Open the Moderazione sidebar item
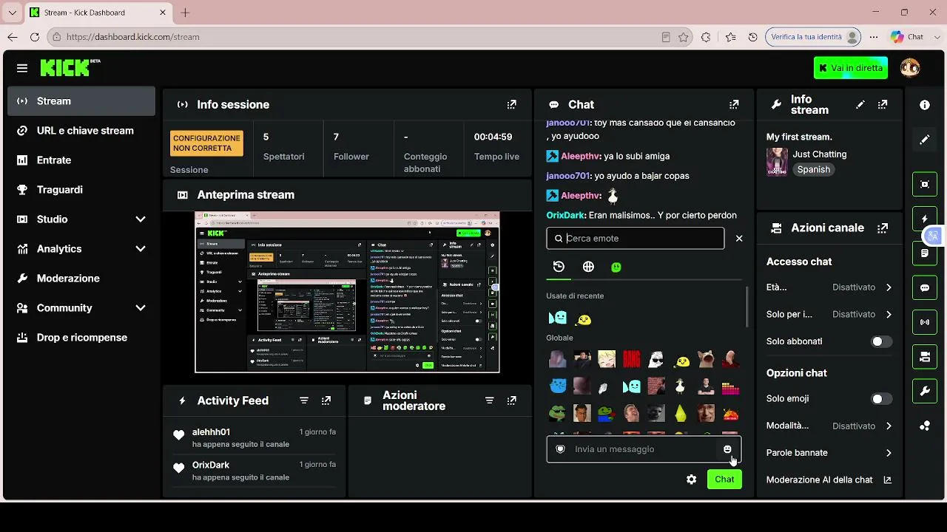This screenshot has height=532, width=947. [81, 279]
